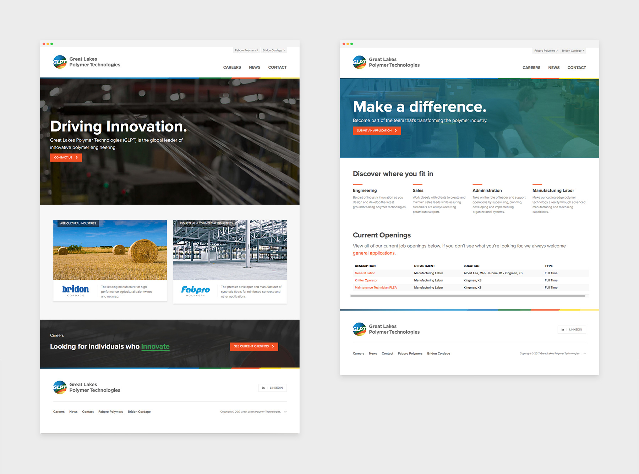Click the Bridon Cordage logo on the agricultural card
The height and width of the screenshot is (474, 639).
click(76, 290)
